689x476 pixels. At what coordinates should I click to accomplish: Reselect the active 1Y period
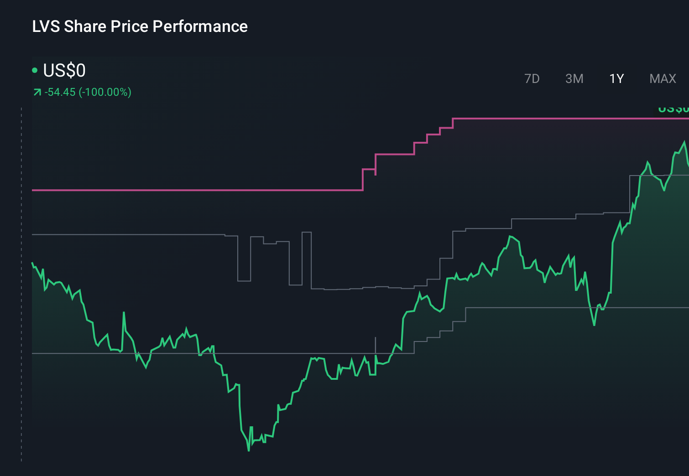[x=616, y=78]
